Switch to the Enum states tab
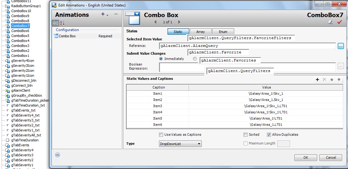 (223, 32)
